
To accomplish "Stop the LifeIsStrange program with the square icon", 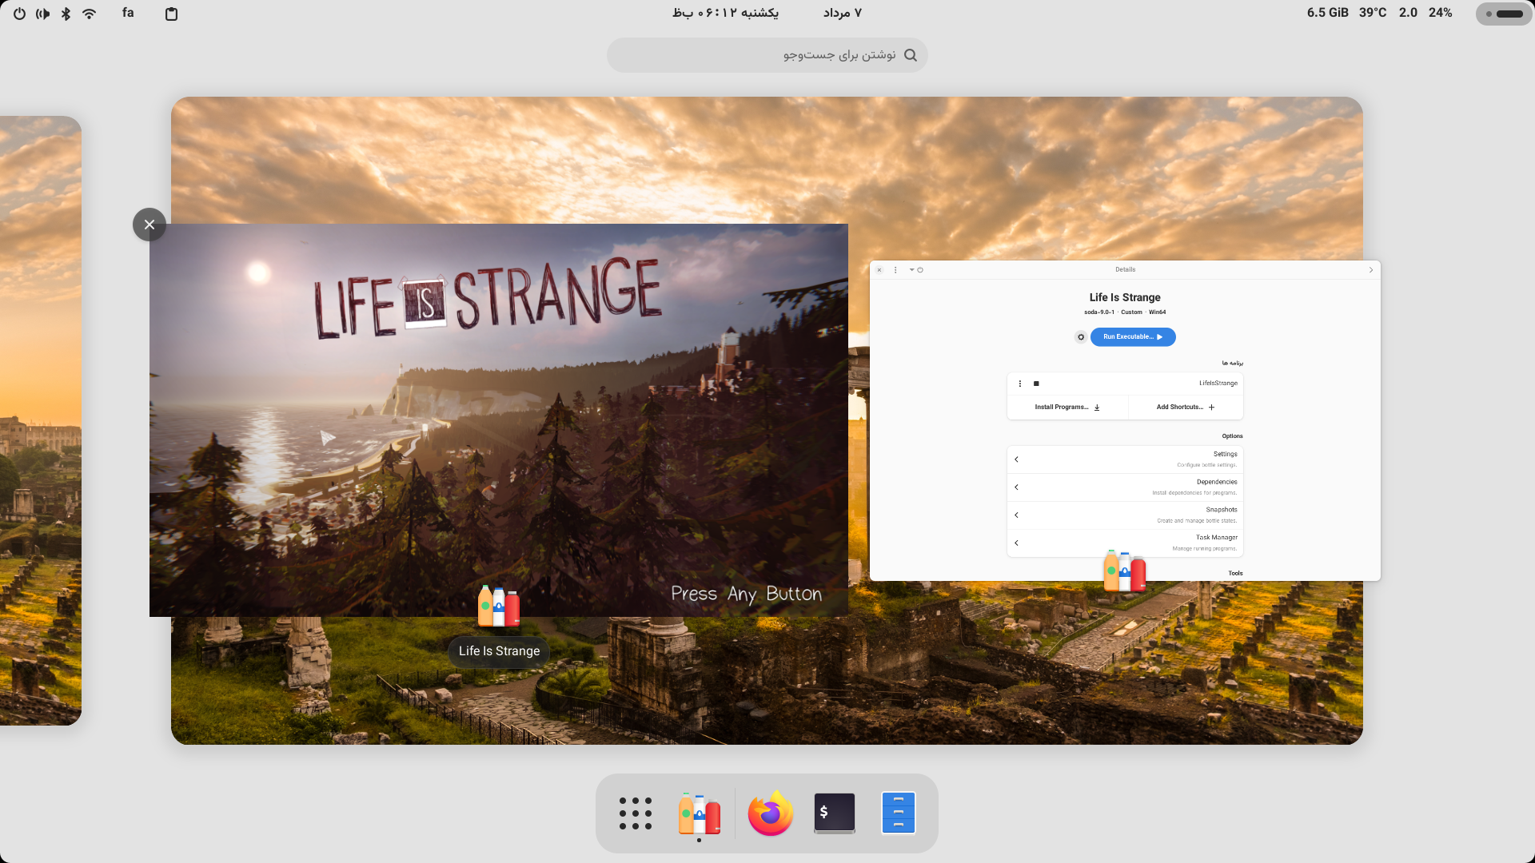I will [x=1036, y=384].
